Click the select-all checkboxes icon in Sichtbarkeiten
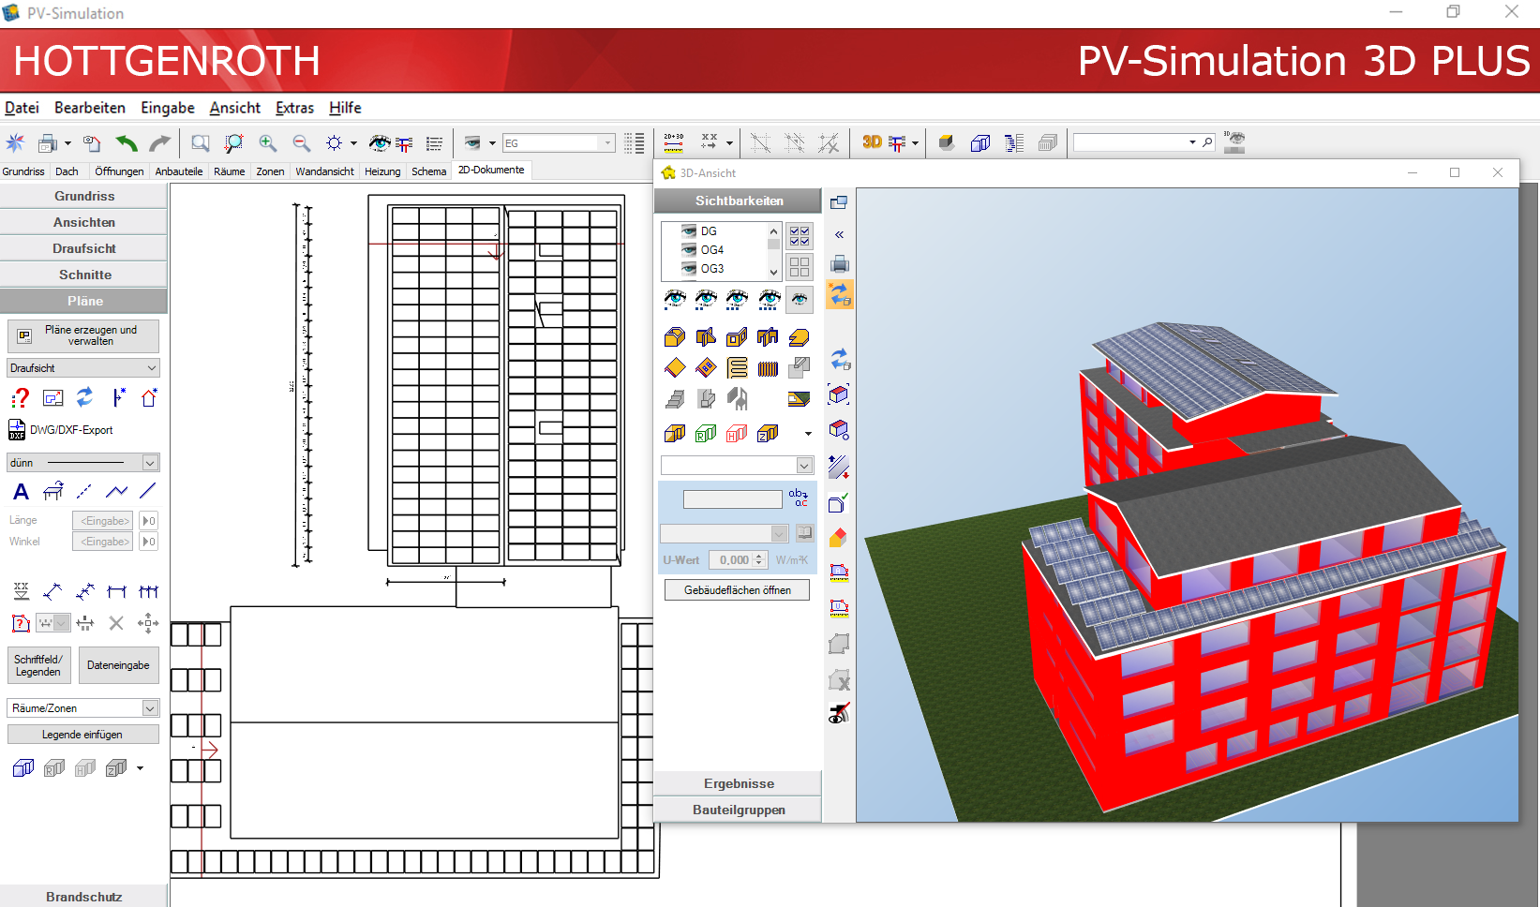This screenshot has height=907, width=1540. coord(798,236)
